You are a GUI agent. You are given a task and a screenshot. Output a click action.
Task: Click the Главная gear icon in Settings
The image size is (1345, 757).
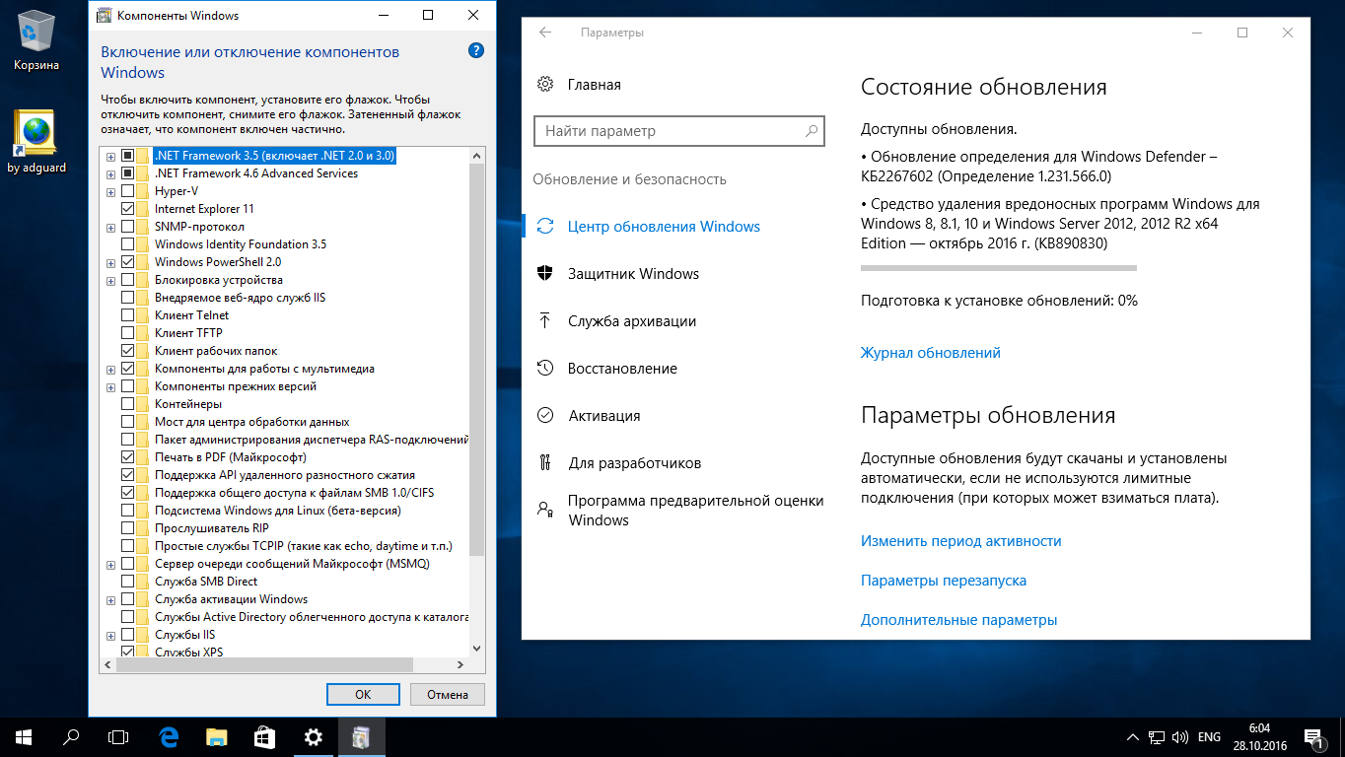pyautogui.click(x=545, y=84)
